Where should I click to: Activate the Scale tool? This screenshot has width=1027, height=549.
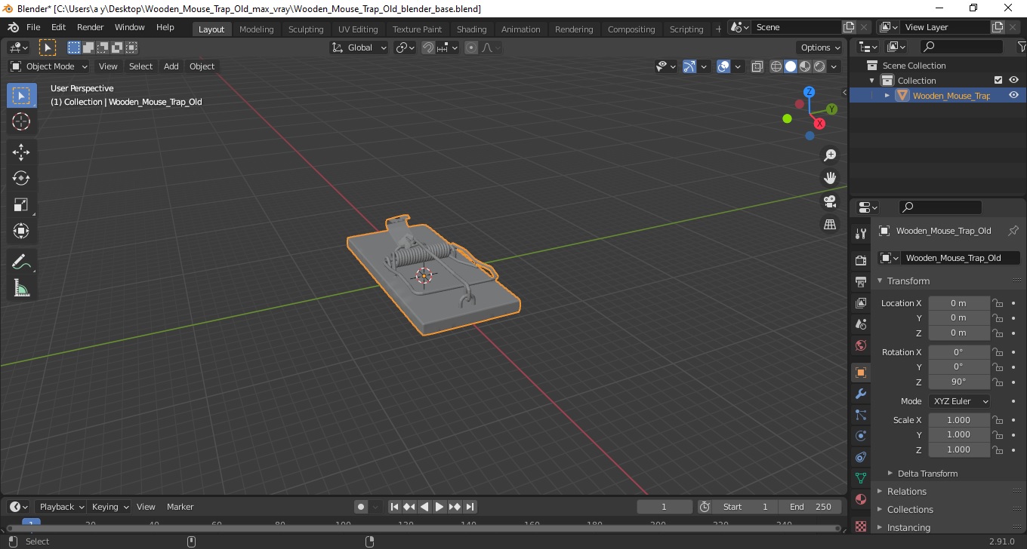(21, 204)
